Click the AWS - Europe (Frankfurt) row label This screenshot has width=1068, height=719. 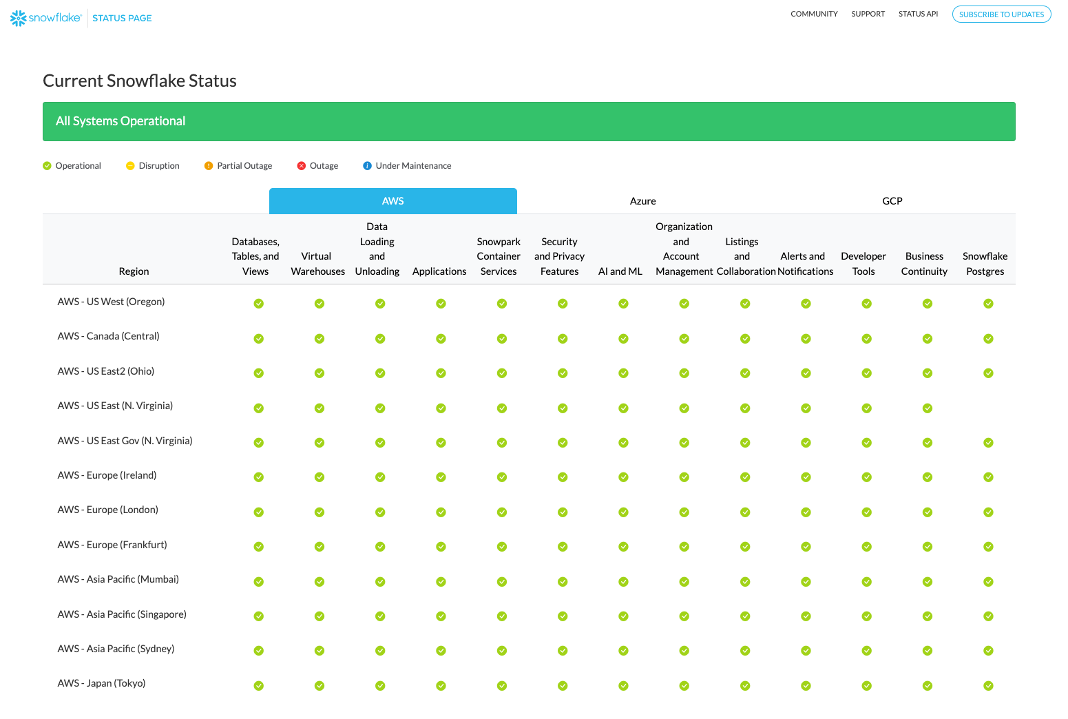[x=112, y=545]
